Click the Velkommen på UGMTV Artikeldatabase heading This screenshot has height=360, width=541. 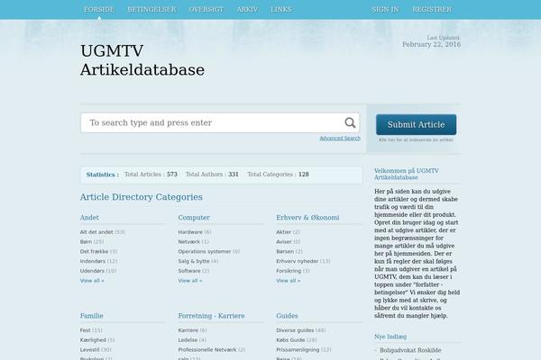(407, 174)
